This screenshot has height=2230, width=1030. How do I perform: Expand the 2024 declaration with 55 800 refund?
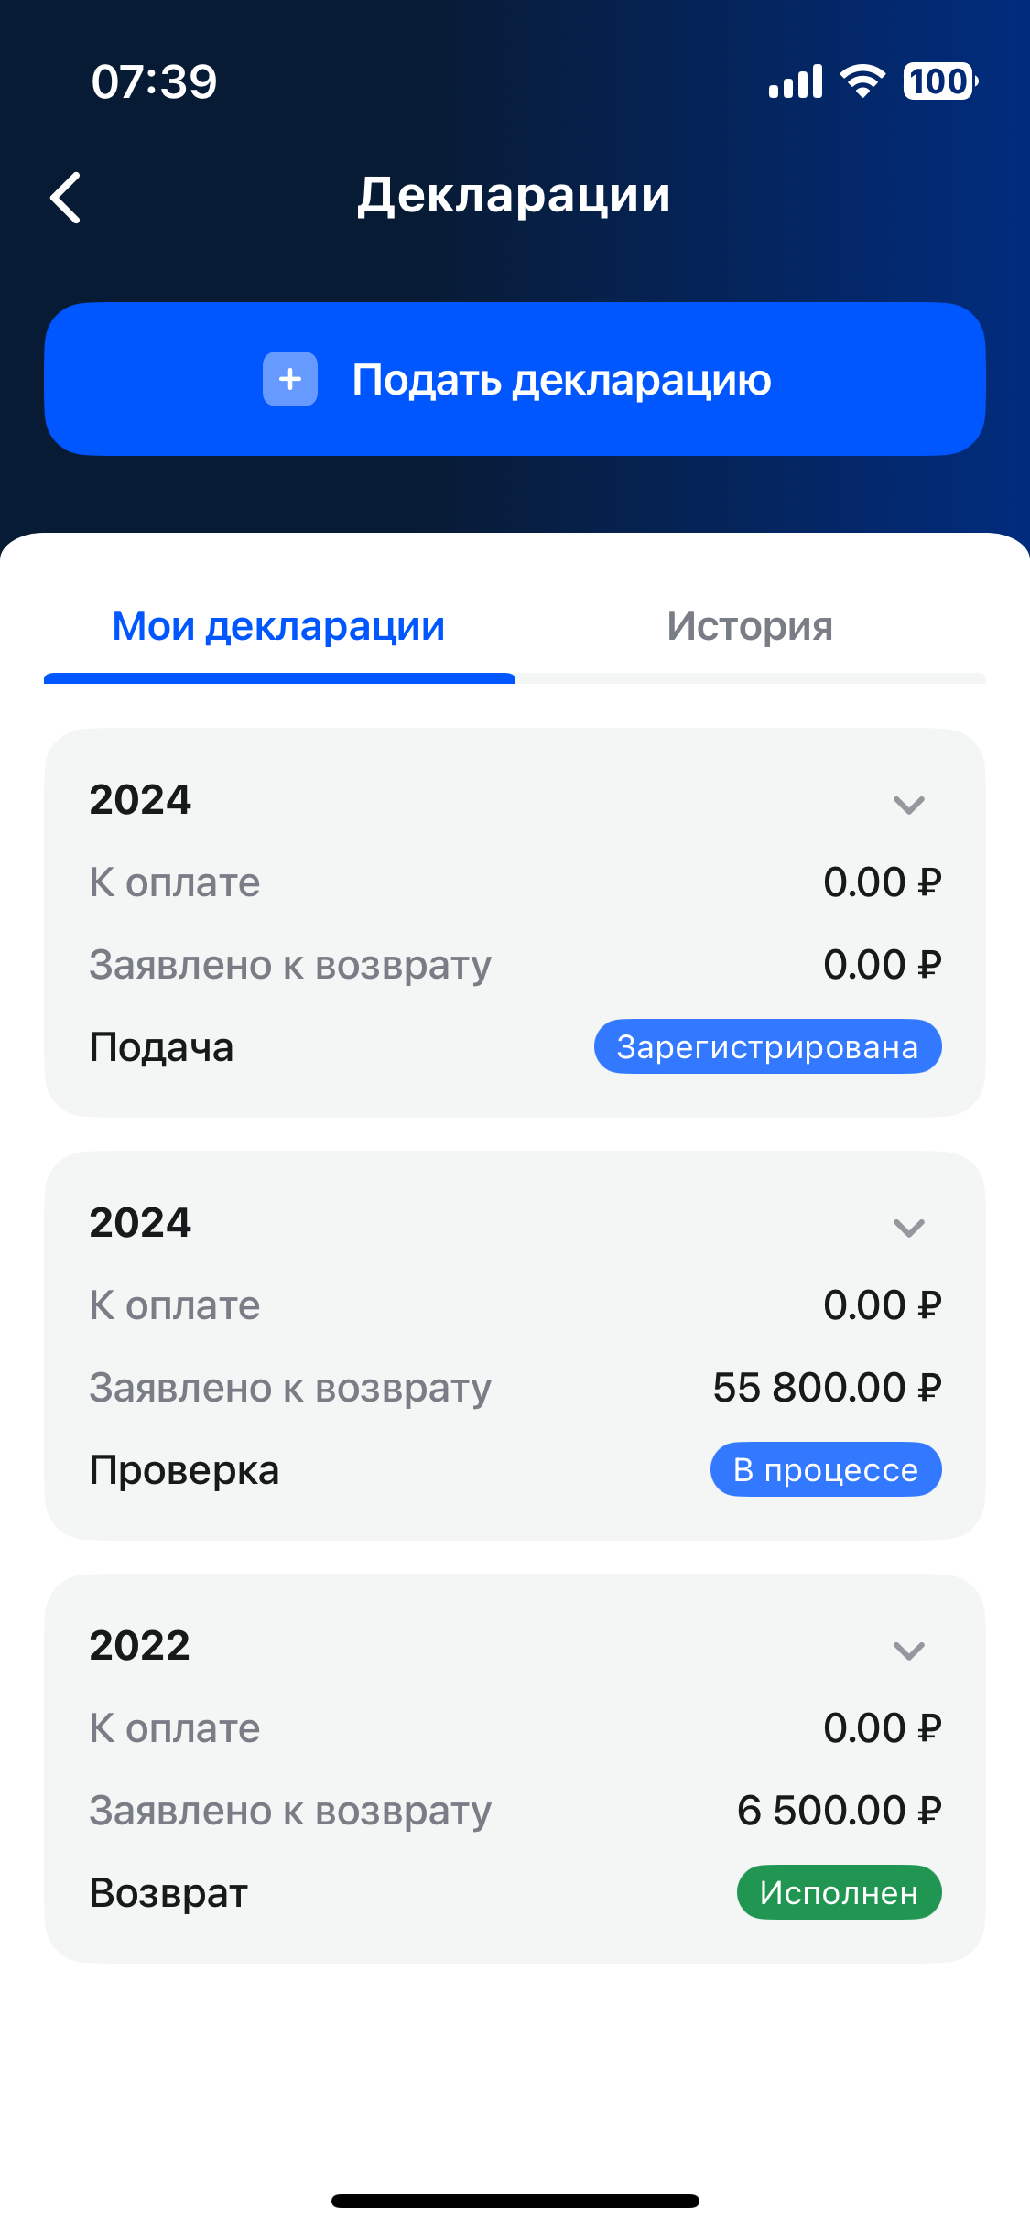pos(908,1228)
